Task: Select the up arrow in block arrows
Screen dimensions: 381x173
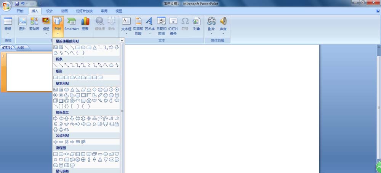Action: coord(66,119)
